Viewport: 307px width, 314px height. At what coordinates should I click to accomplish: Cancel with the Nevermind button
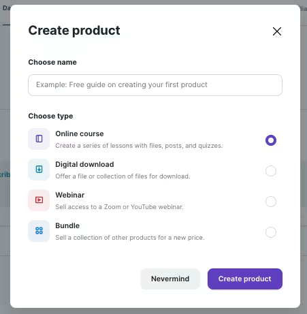tap(170, 279)
